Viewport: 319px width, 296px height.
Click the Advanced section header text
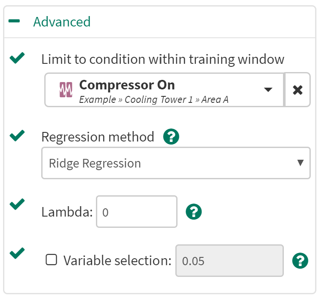tap(62, 22)
